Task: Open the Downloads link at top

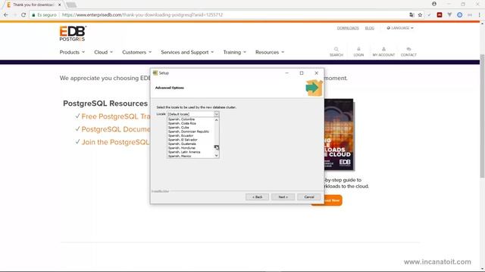Action: coord(348,28)
